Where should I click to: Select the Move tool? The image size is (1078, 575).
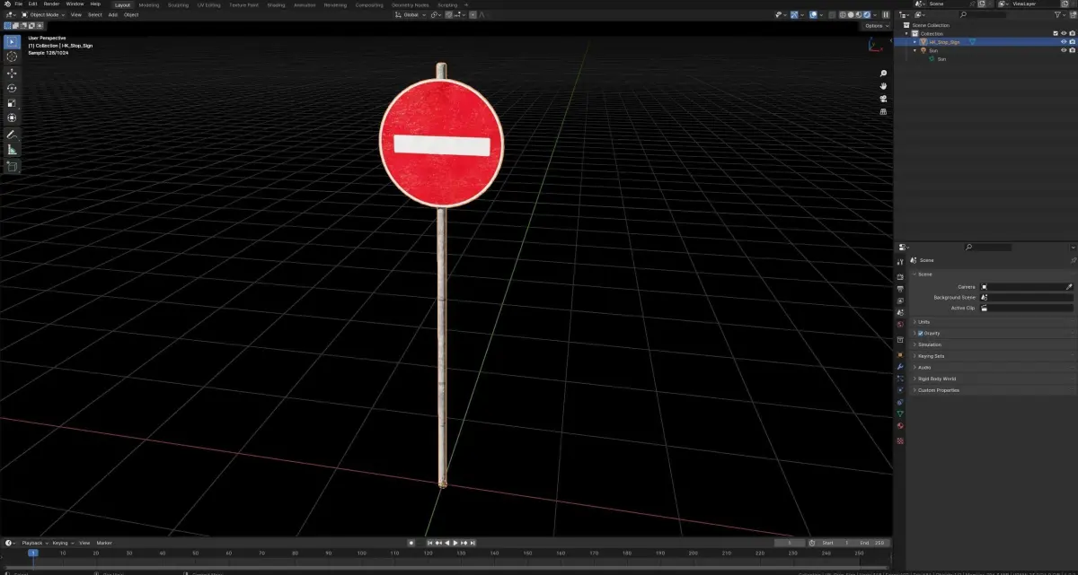12,73
